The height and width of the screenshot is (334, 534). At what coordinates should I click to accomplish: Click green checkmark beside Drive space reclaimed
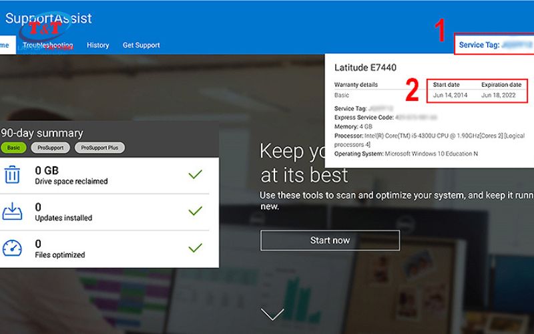tap(195, 174)
